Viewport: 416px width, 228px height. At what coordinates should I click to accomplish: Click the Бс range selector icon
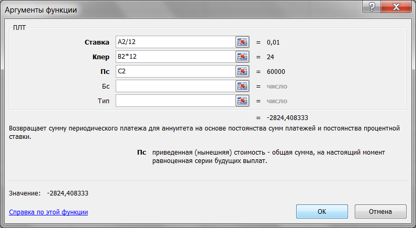click(x=242, y=86)
